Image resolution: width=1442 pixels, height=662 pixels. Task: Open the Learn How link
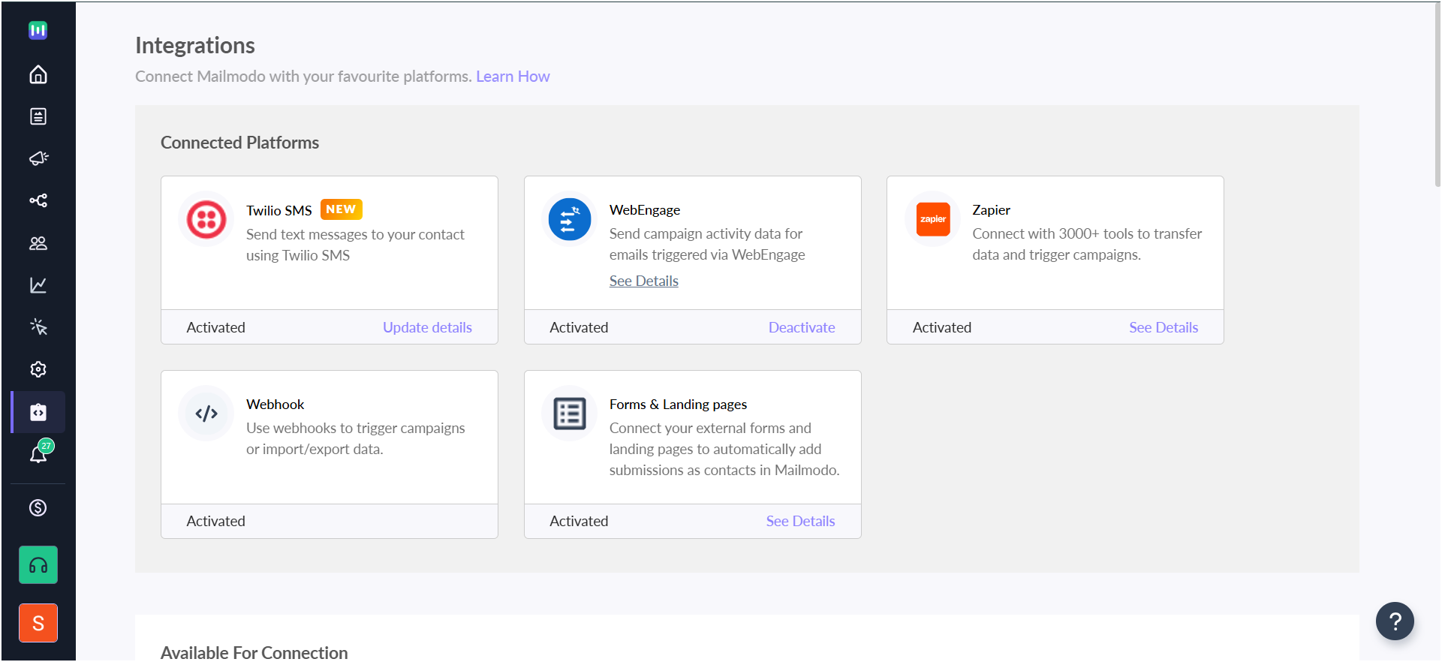[x=513, y=77]
